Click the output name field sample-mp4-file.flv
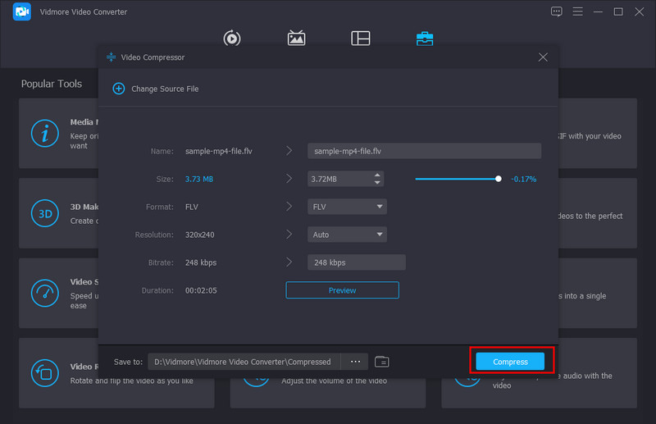 [x=424, y=151]
